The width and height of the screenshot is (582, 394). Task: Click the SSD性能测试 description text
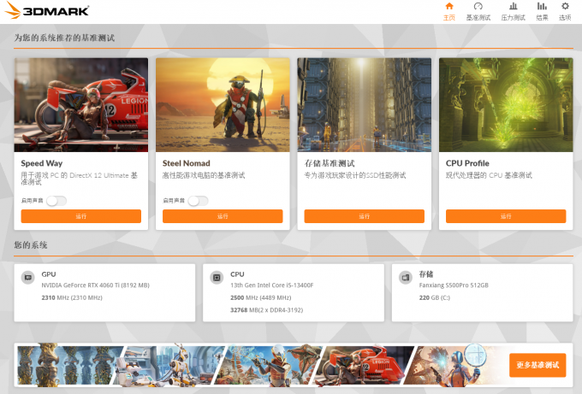pos(355,175)
